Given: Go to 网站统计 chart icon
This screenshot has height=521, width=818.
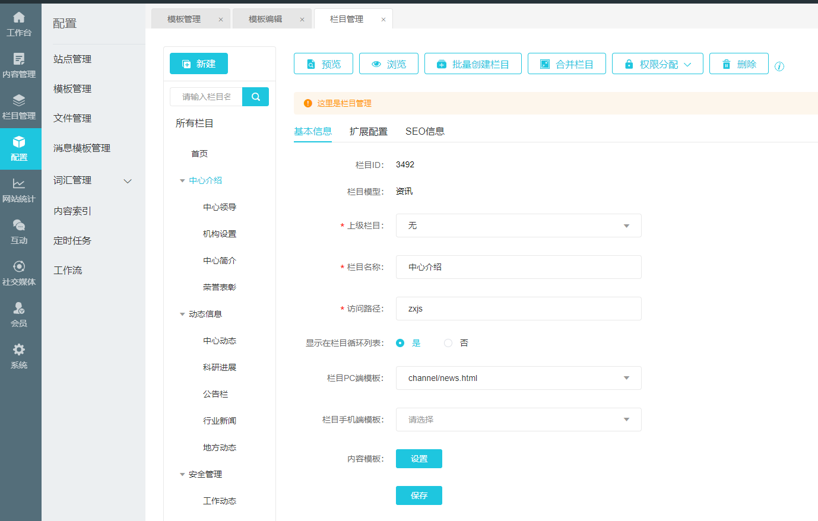Looking at the screenshot, I should [19, 190].
